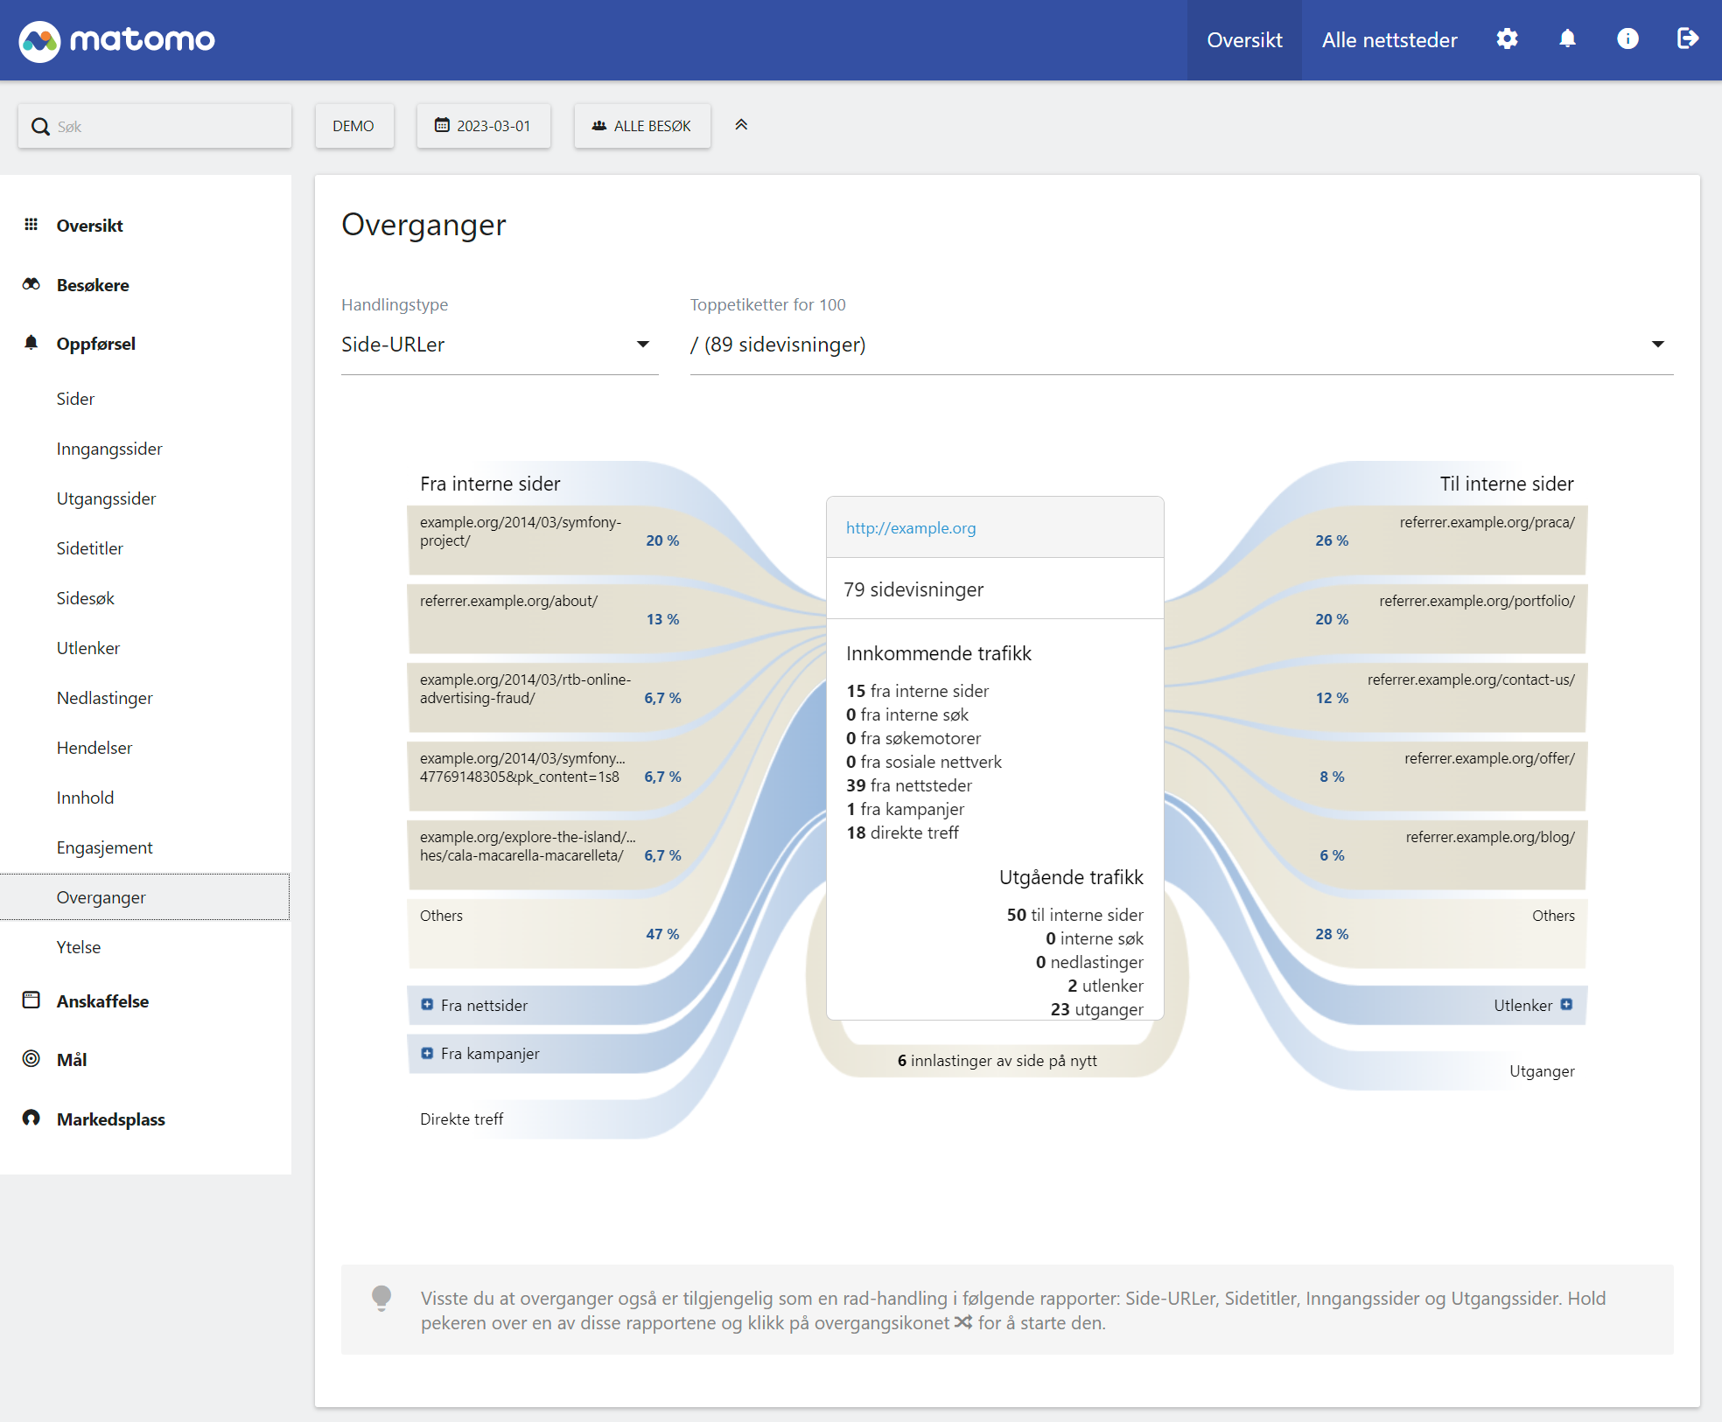
Task: Open settings gear icon in header
Action: (1507, 39)
